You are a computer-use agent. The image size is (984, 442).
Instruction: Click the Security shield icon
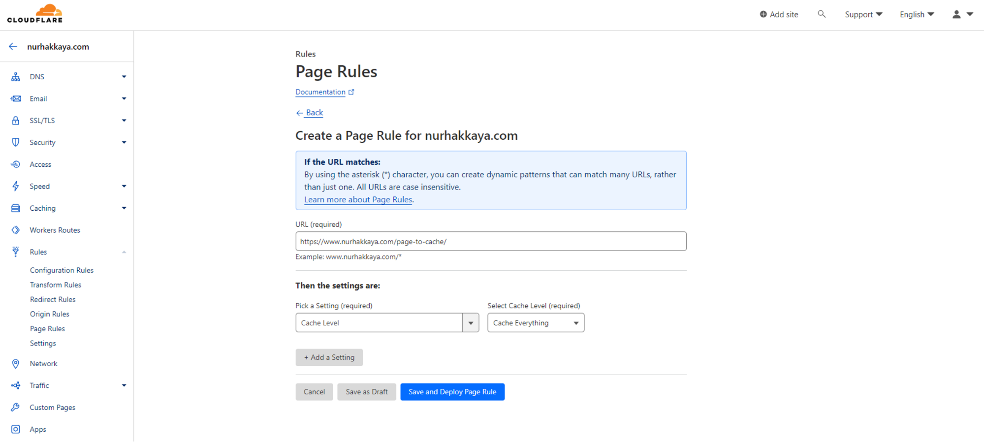[x=16, y=142]
